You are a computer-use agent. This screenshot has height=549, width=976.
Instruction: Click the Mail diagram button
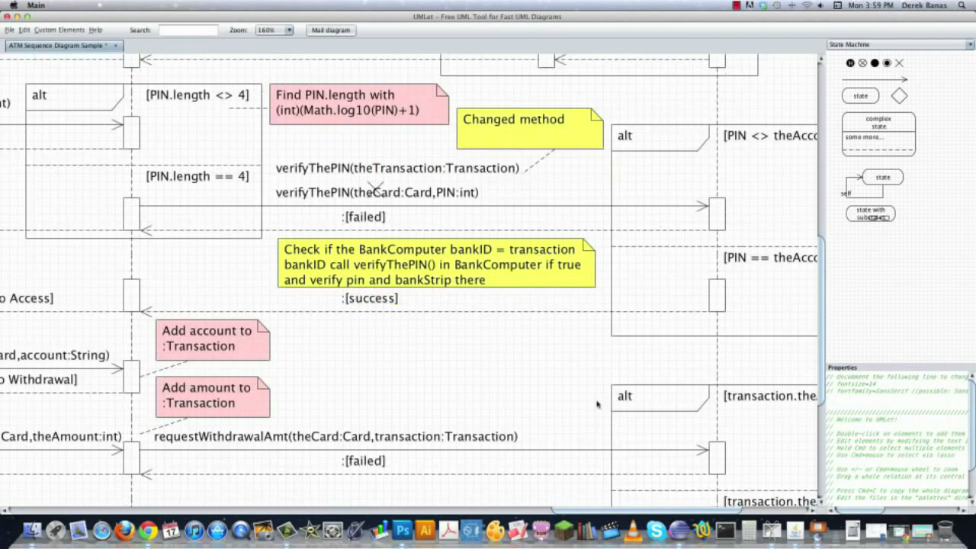tap(331, 30)
